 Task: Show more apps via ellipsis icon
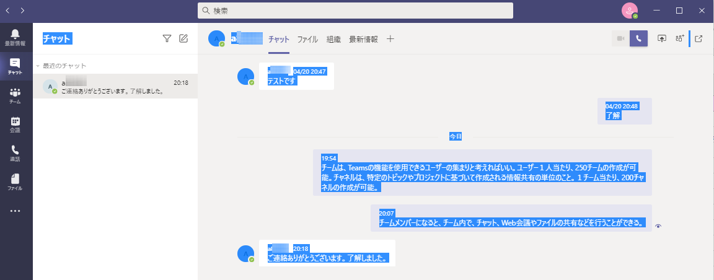tap(15, 211)
